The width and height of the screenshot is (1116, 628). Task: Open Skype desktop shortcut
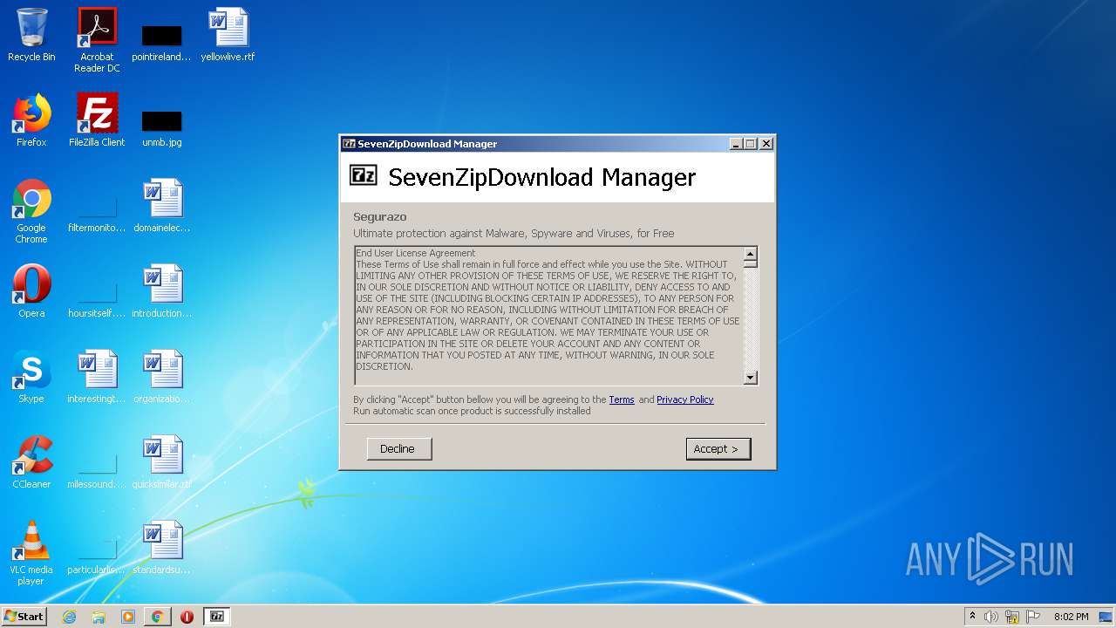point(31,377)
